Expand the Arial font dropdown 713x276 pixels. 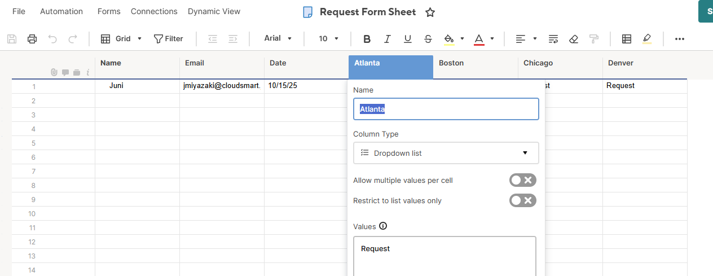[x=278, y=38]
